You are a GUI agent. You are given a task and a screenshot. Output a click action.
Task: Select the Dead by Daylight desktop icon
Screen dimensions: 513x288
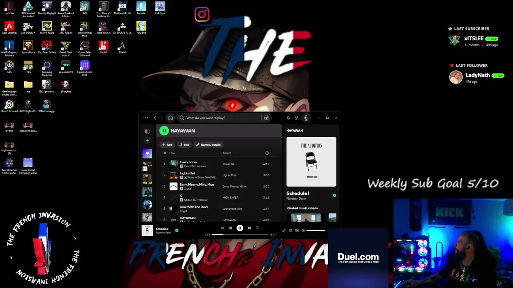(47, 8)
